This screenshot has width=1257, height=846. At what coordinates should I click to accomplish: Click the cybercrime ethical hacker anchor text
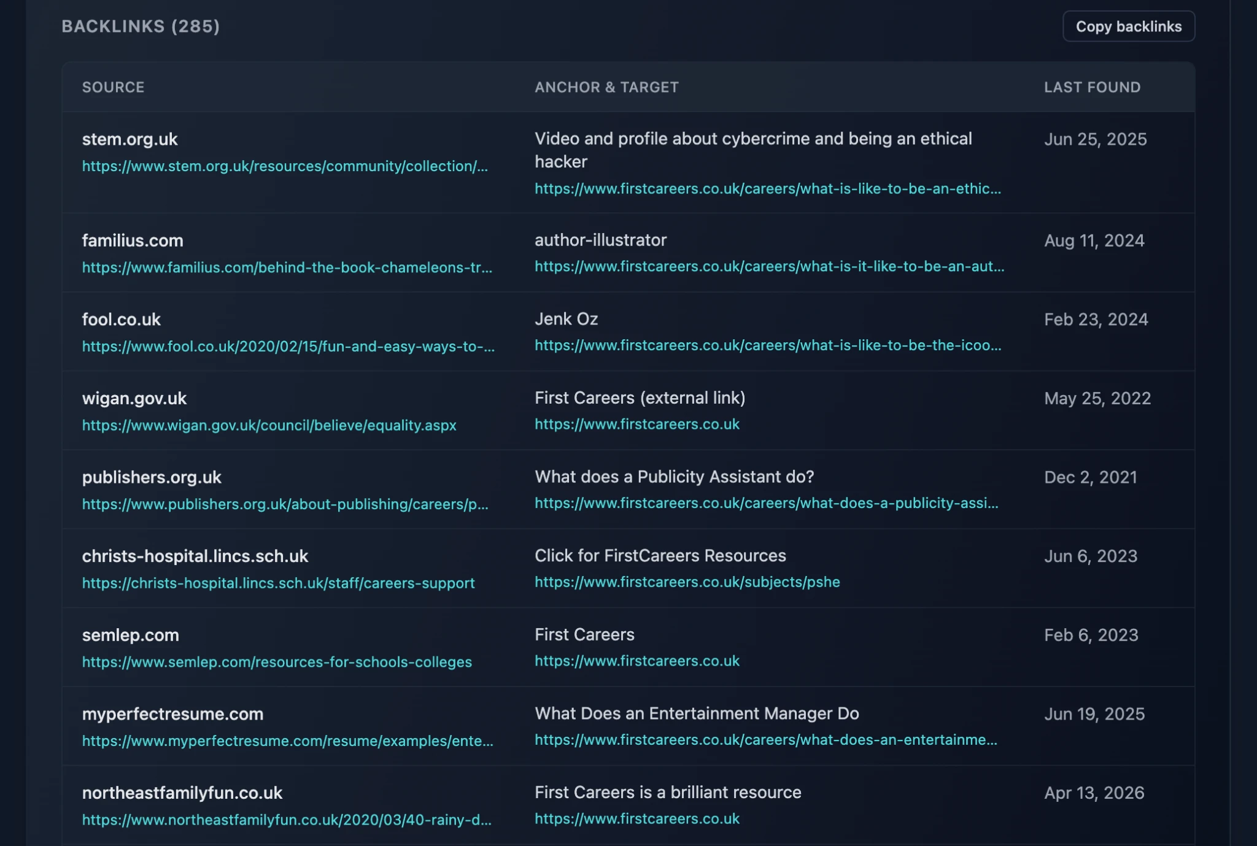[x=753, y=150]
